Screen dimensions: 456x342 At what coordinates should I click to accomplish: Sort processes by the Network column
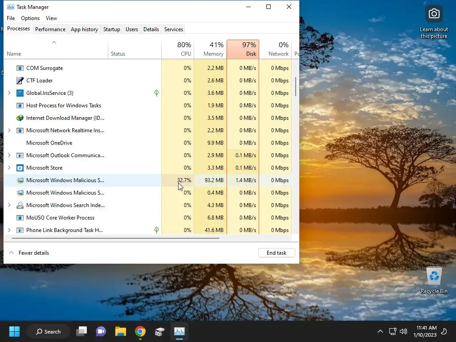tap(275, 50)
